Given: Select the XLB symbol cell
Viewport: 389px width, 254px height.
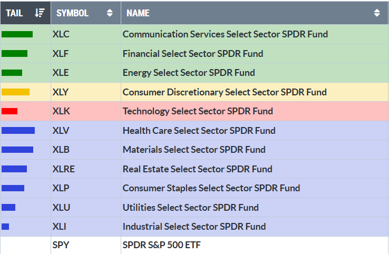Looking at the screenshot, I should click(61, 150).
